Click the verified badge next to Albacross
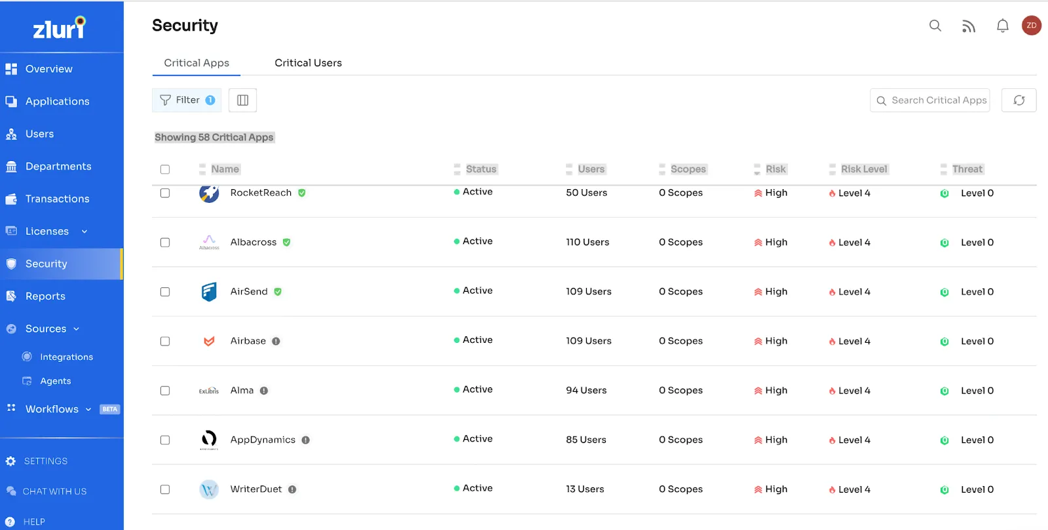 pos(287,242)
